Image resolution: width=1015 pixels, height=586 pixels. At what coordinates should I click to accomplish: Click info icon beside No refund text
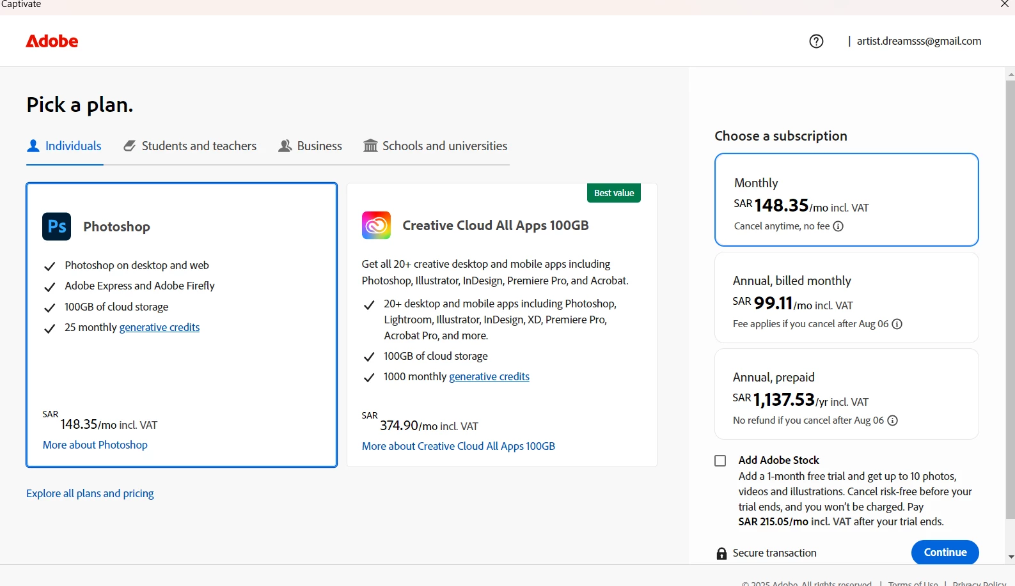(892, 420)
